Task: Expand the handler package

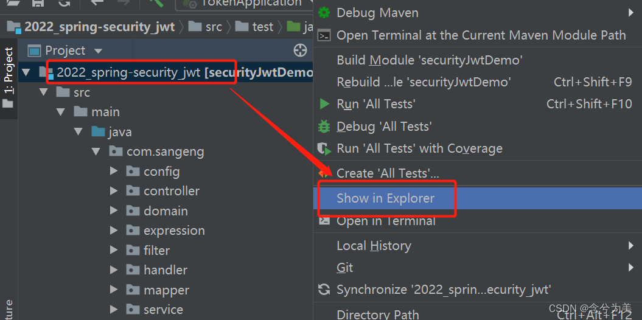Action: (x=114, y=270)
